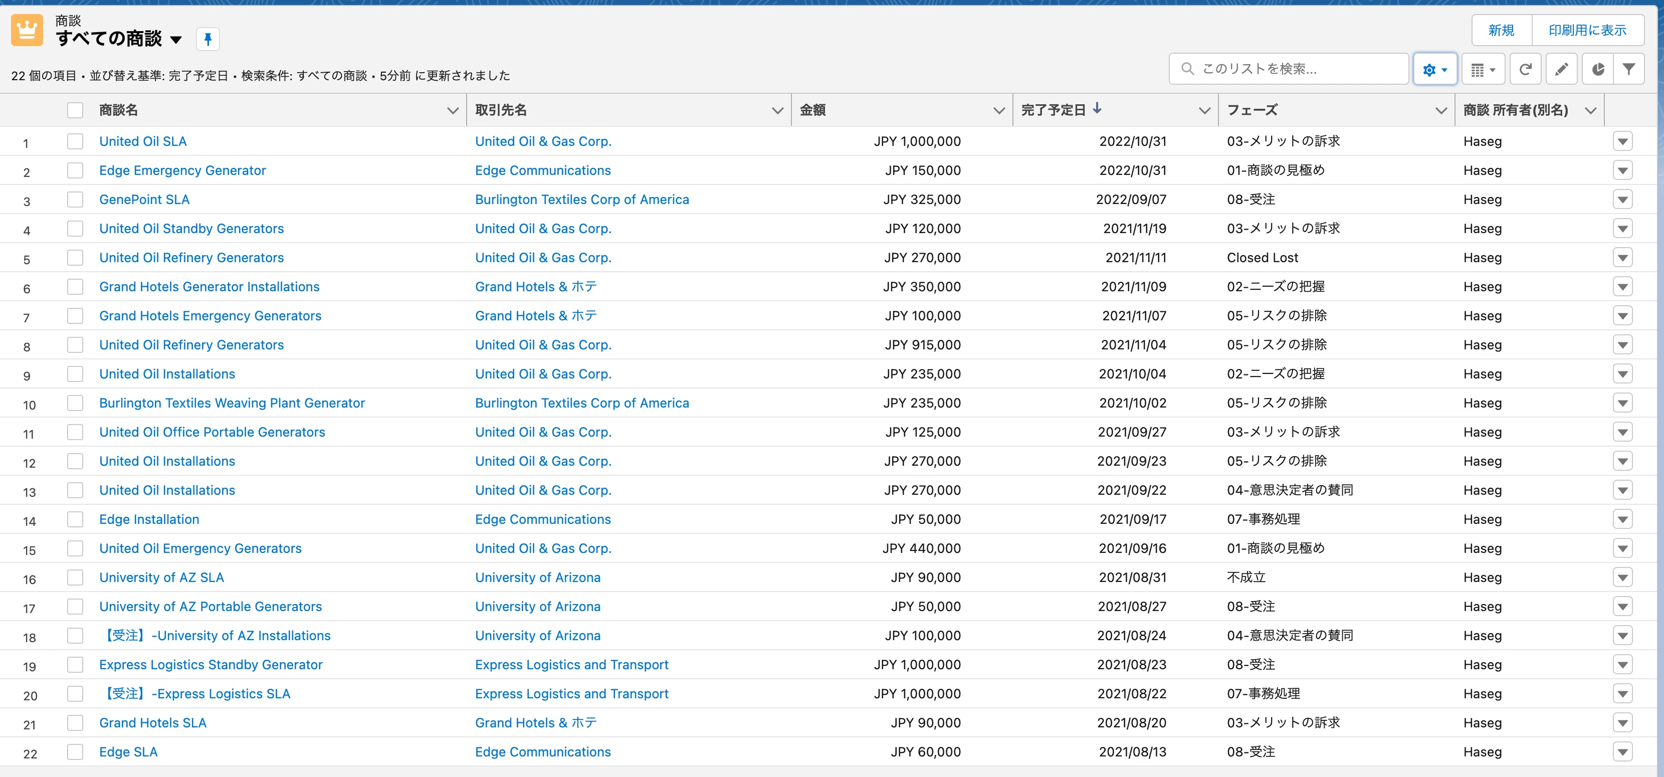Click the 新規 button
Viewport: 1664px width, 777px height.
[x=1501, y=31]
